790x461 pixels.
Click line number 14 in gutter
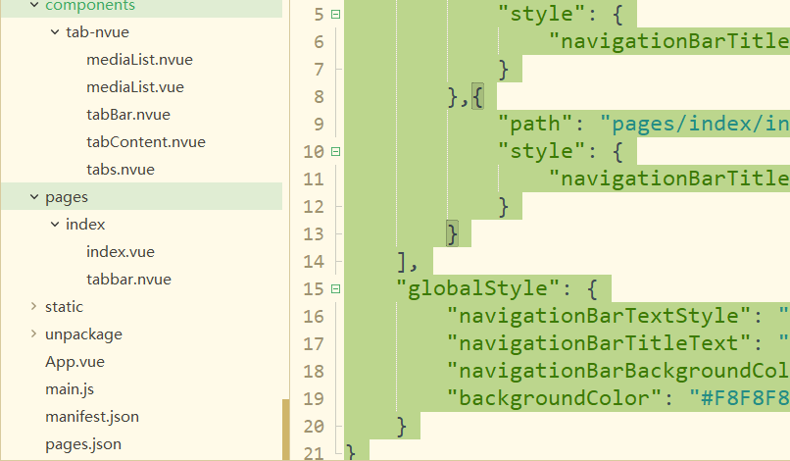[x=314, y=262]
